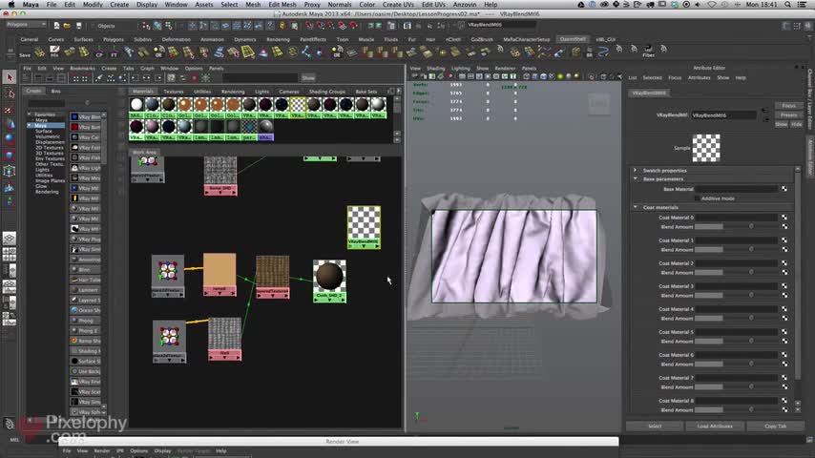Collapse Base parameters section

636,178
